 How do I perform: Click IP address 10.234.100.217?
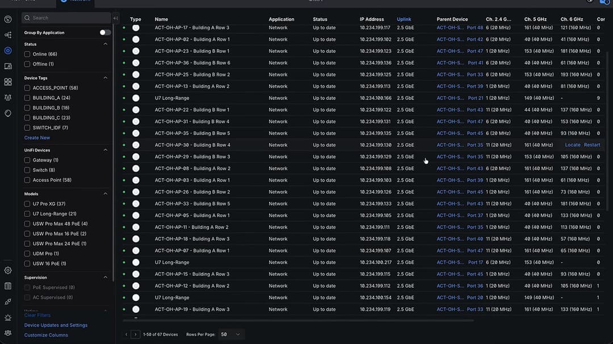pyautogui.click(x=375, y=262)
